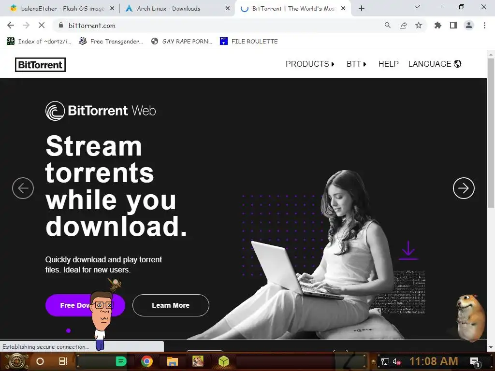Open the Extensions puzzle icon
The width and height of the screenshot is (495, 371).
click(x=438, y=25)
